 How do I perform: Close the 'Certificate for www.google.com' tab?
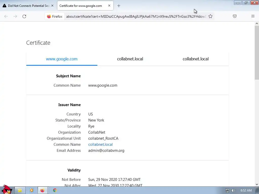pyautogui.click(x=109, y=6)
